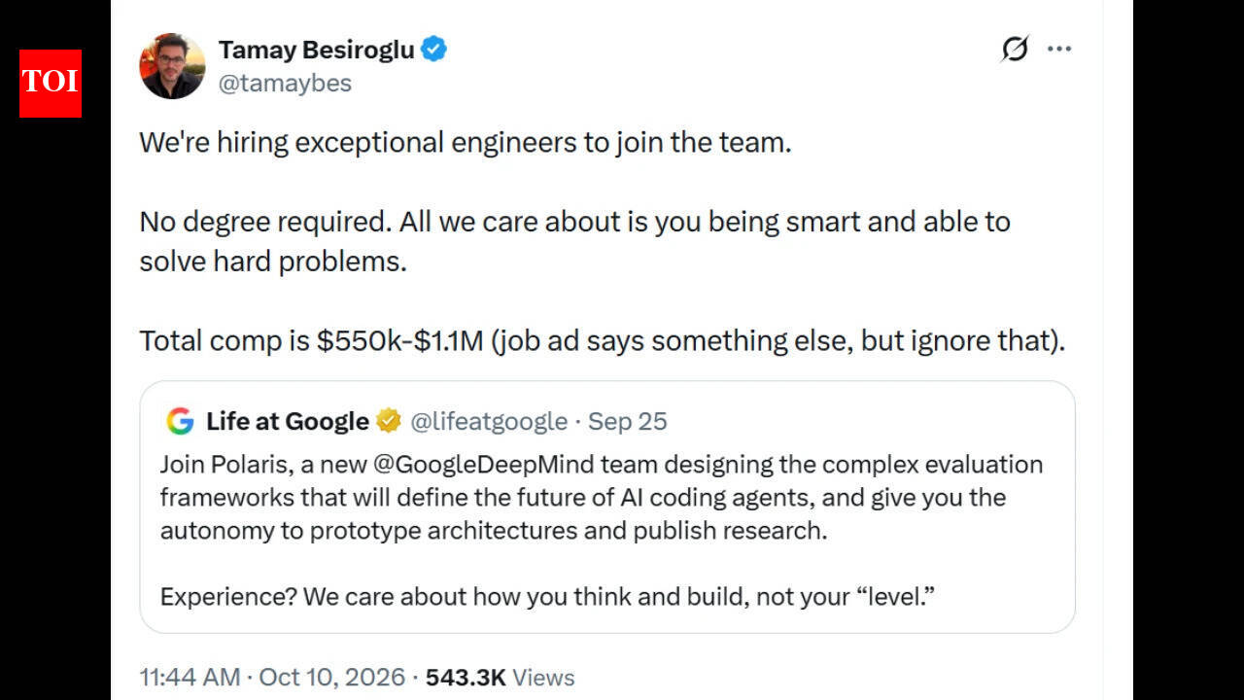The image size is (1244, 700).
Task: Open the @tamaybes handle link
Action: pos(285,84)
